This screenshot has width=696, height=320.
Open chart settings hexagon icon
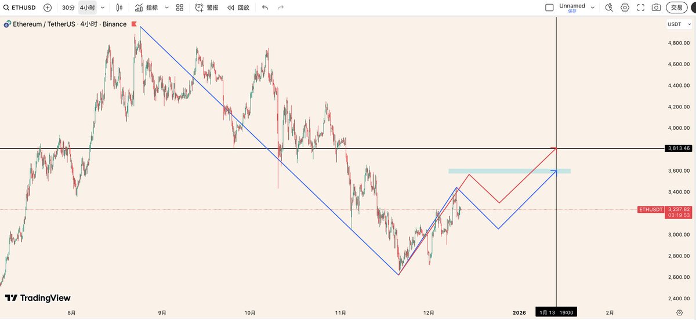pyautogui.click(x=625, y=8)
